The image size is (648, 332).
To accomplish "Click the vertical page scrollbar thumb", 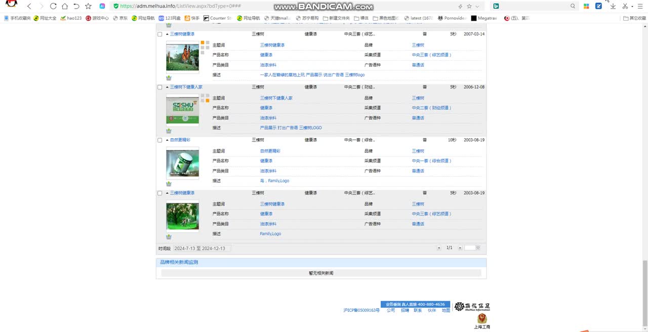I will (x=644, y=294).
